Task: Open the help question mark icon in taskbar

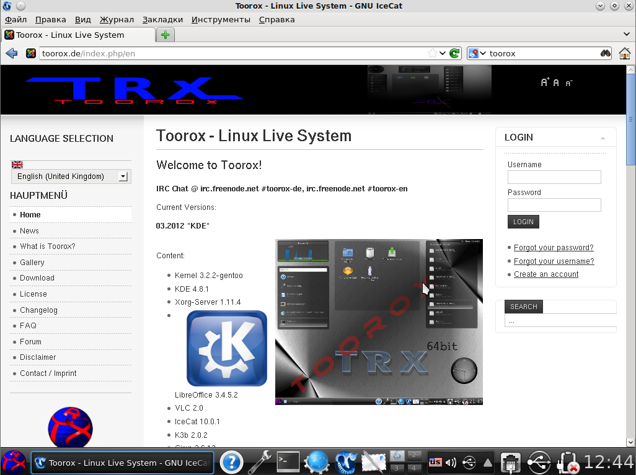Action: pyautogui.click(x=231, y=461)
